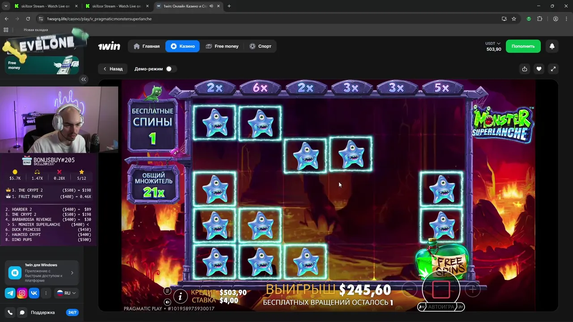Open notifications bell
This screenshot has width=573, height=322.
[x=552, y=46]
